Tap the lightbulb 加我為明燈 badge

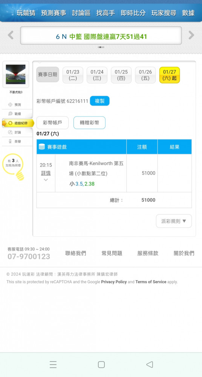coord(14,166)
